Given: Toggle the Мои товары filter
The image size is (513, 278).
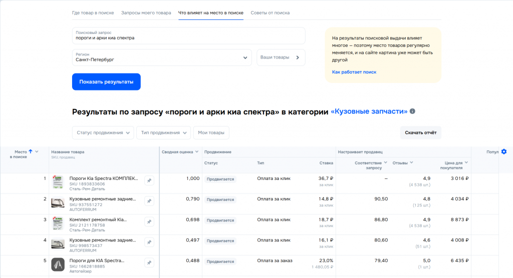Looking at the screenshot, I should point(211,132).
